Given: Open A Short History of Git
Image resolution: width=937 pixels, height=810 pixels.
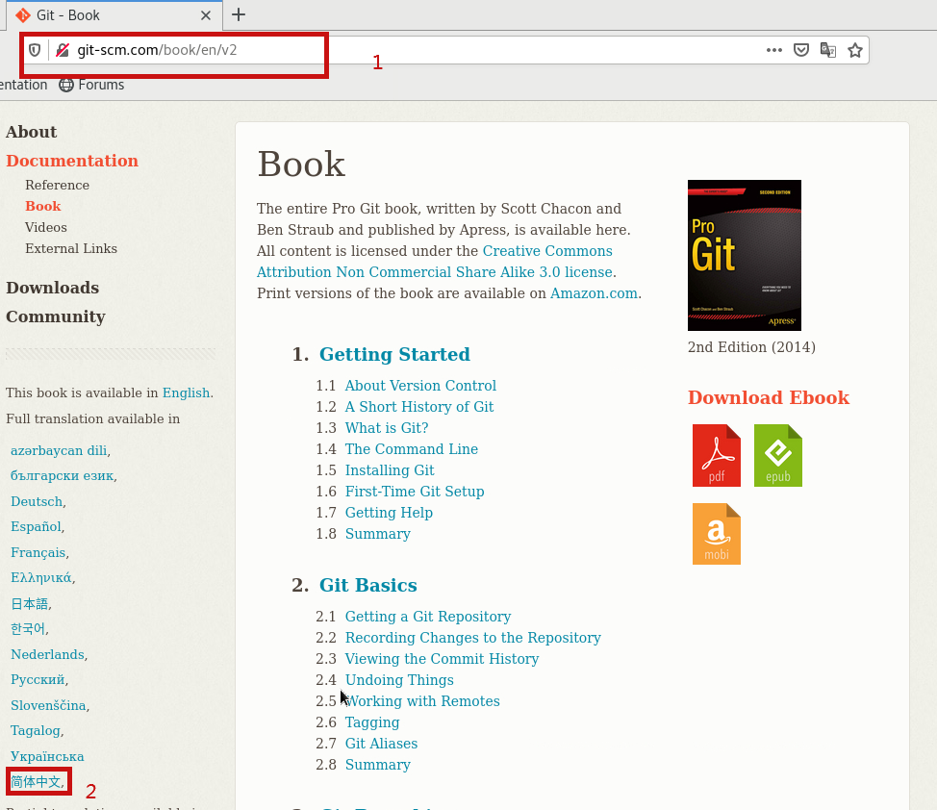Looking at the screenshot, I should [419, 407].
